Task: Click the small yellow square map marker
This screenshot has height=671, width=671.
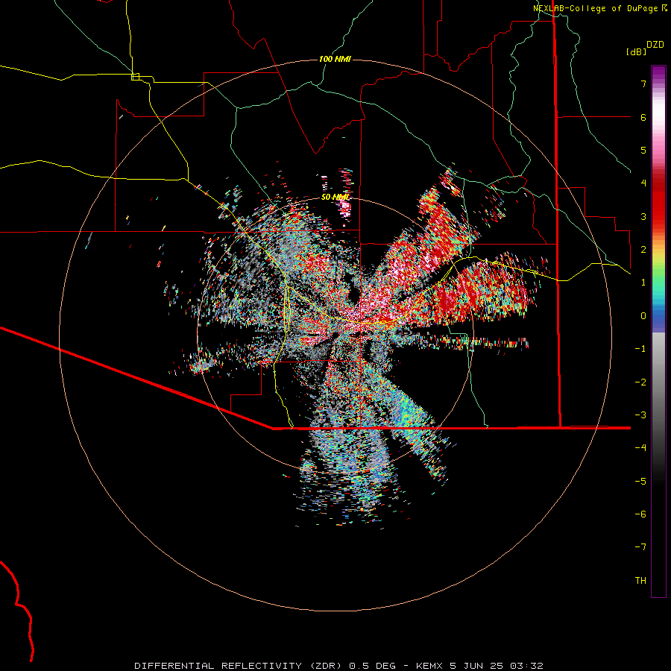Action: tap(136, 77)
